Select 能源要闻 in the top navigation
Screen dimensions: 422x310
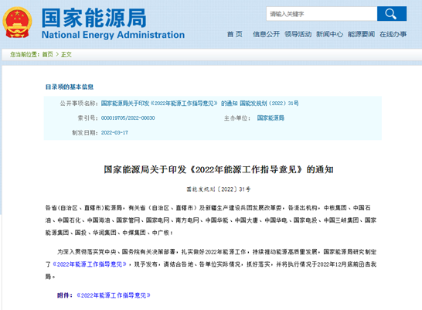coord(361,34)
